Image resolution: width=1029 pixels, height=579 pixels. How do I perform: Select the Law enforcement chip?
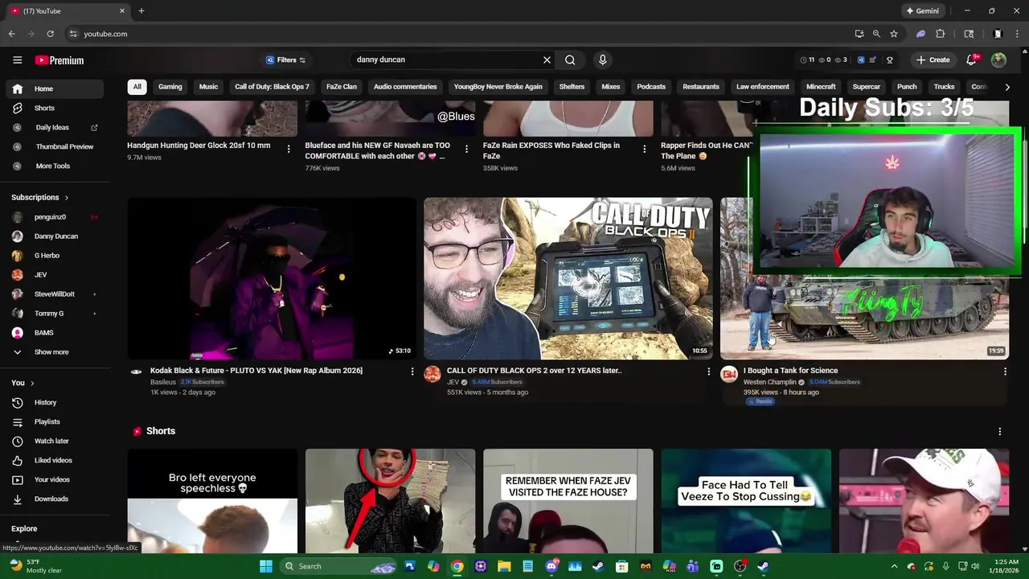(762, 87)
